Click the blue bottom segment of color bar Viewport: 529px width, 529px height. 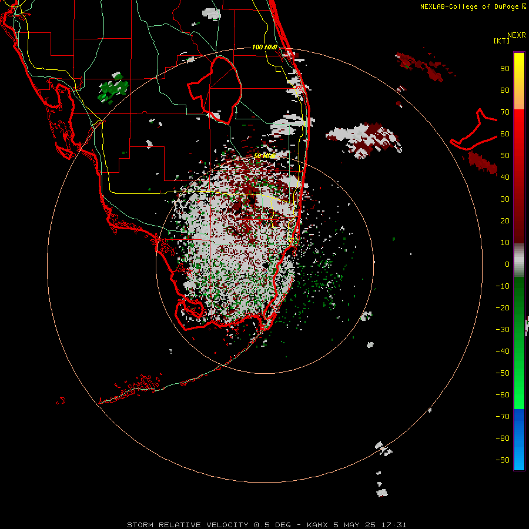519,439
